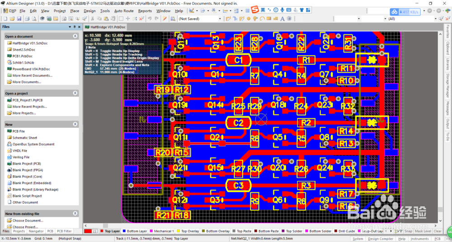The height and width of the screenshot is (242, 452).
Task: Click the Open document folder toolbar icon
Action: point(12,19)
